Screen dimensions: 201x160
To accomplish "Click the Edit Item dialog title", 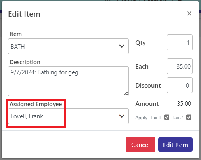I will (24, 14).
